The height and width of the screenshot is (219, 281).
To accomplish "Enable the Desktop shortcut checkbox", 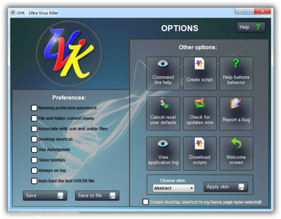I will pyautogui.click(x=34, y=139).
